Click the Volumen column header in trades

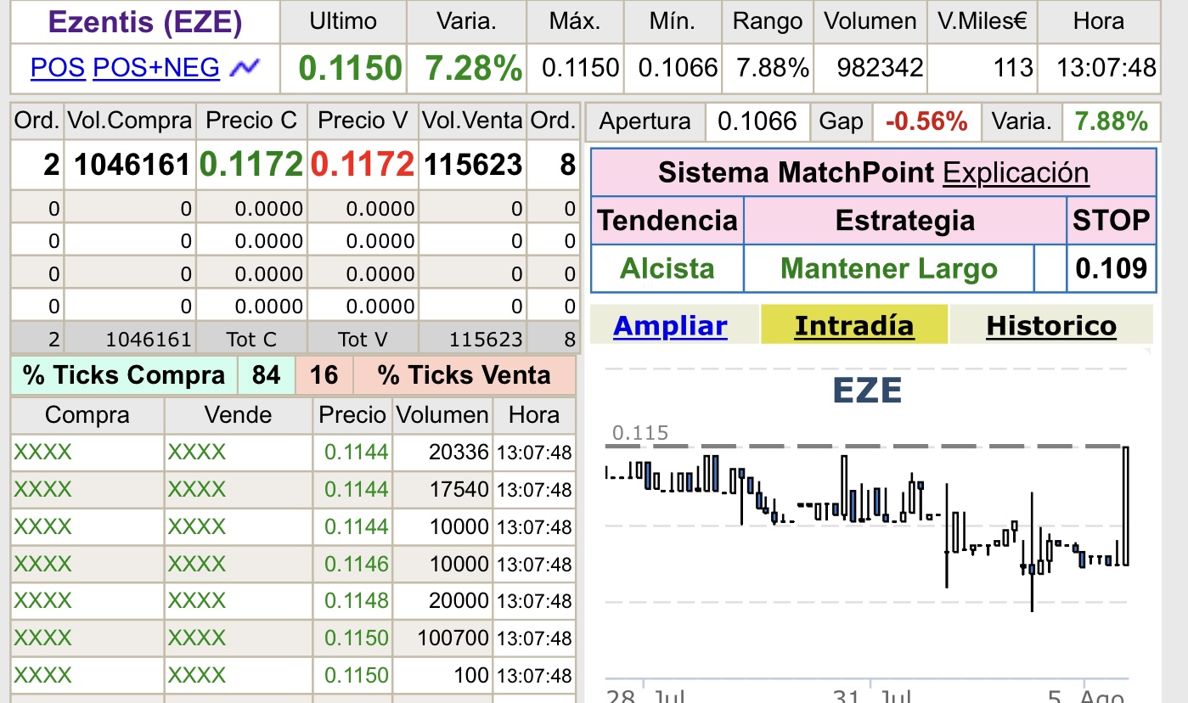442,415
